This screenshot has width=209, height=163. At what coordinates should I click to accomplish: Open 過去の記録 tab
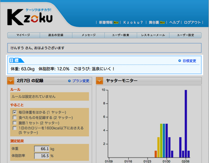[56, 35]
